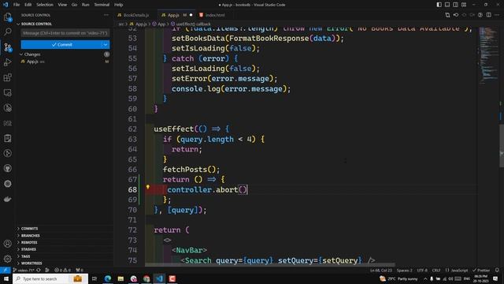
Task: Open the Go menu
Action: (x=74, y=5)
